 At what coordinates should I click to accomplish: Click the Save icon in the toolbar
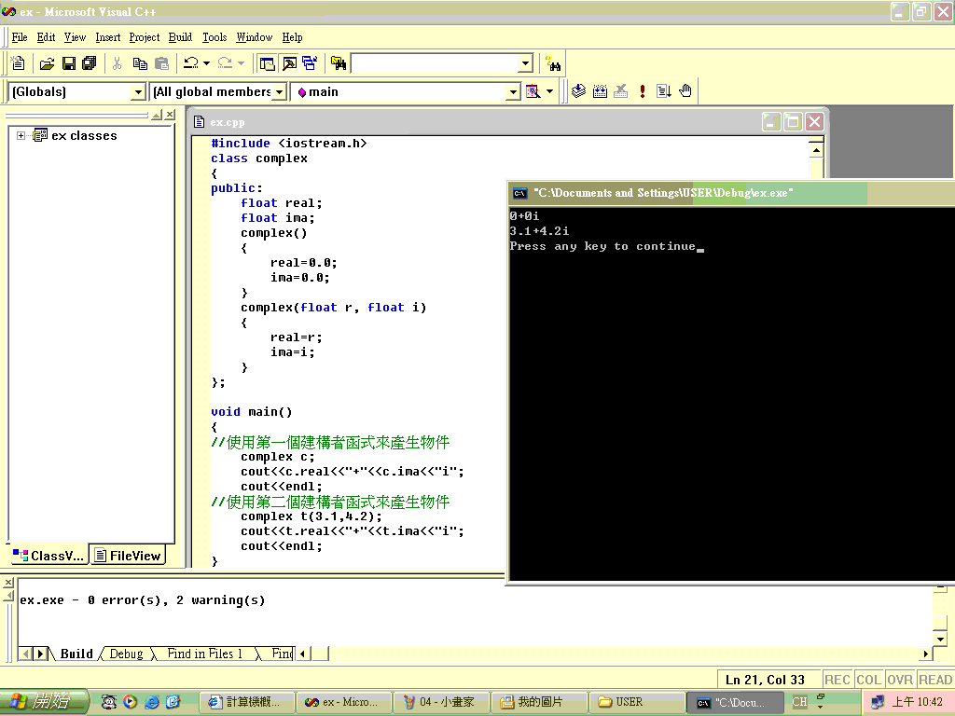point(68,63)
